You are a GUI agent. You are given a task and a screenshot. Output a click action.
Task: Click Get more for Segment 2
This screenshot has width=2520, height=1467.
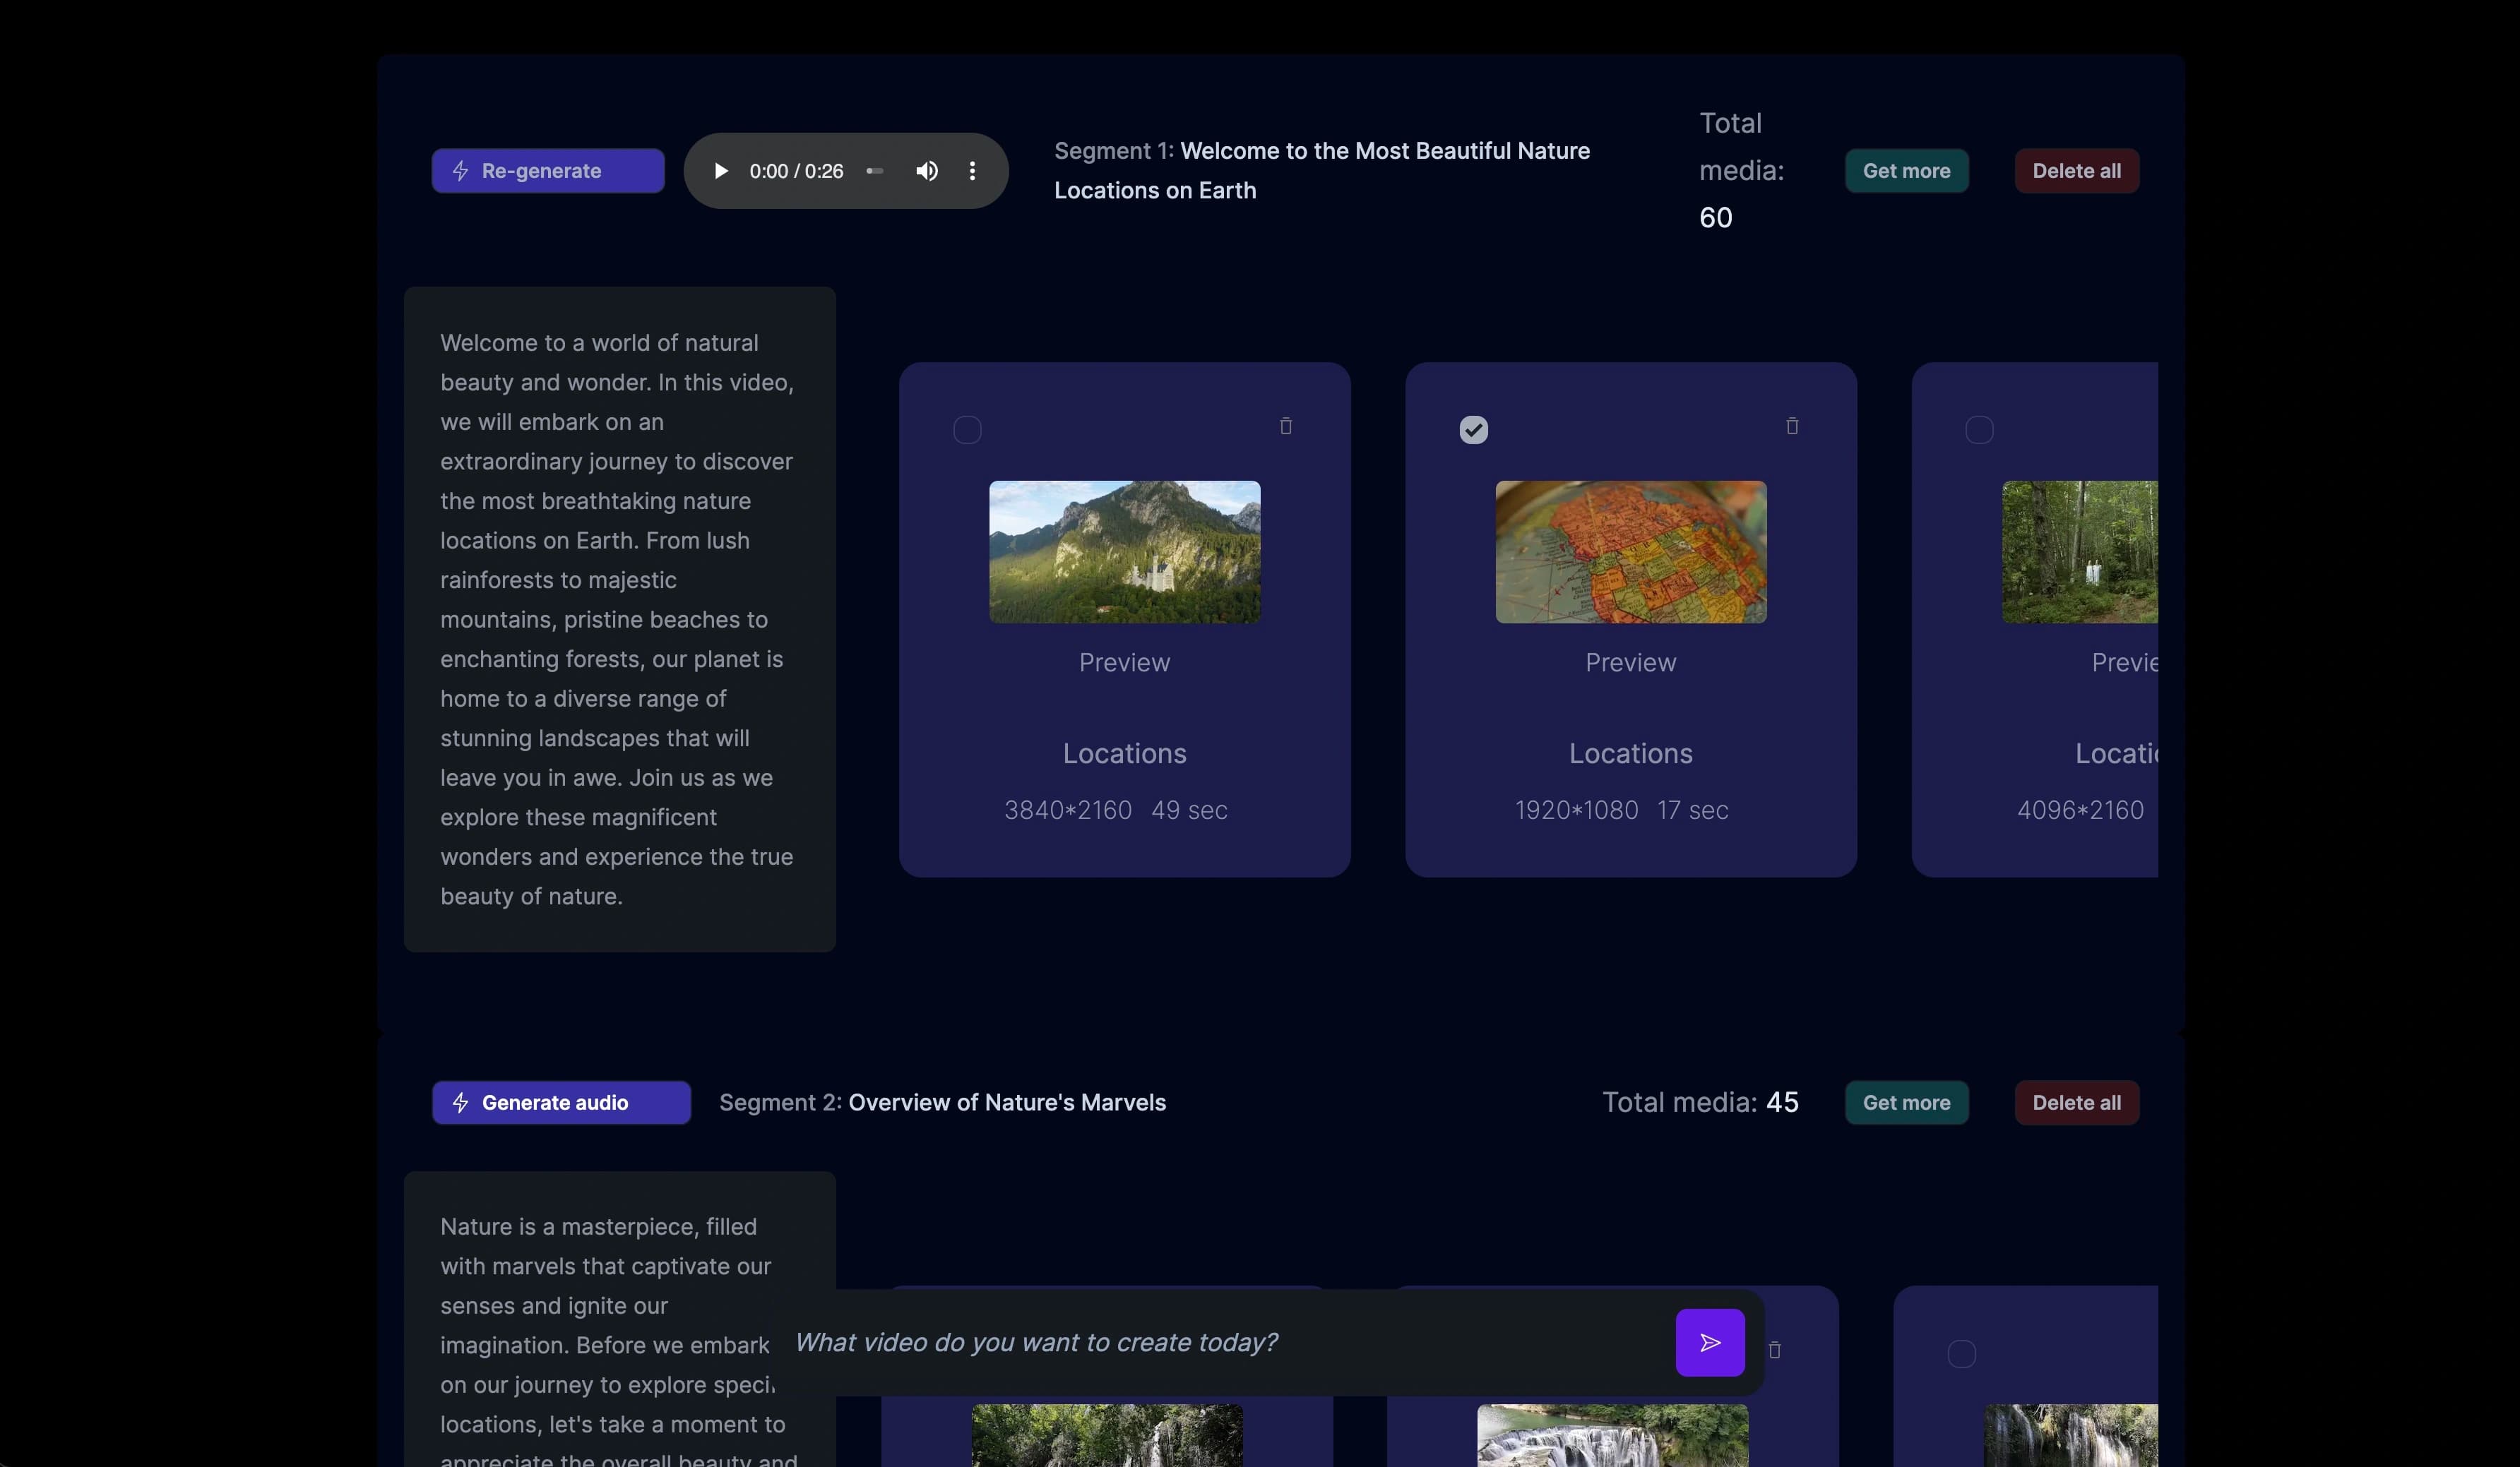[1906, 1102]
